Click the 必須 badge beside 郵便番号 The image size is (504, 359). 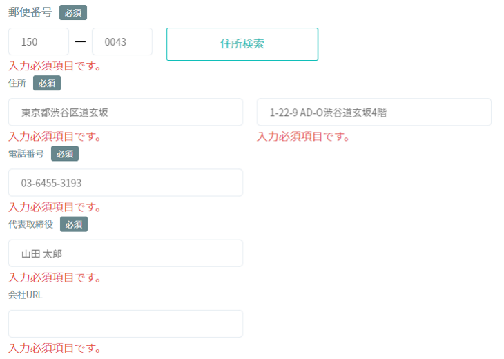pyautogui.click(x=73, y=12)
